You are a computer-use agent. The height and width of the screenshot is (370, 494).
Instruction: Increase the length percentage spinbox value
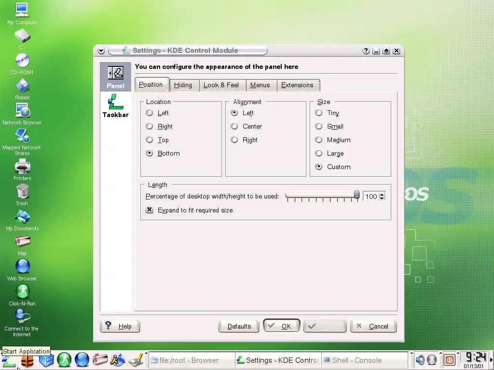(382, 194)
